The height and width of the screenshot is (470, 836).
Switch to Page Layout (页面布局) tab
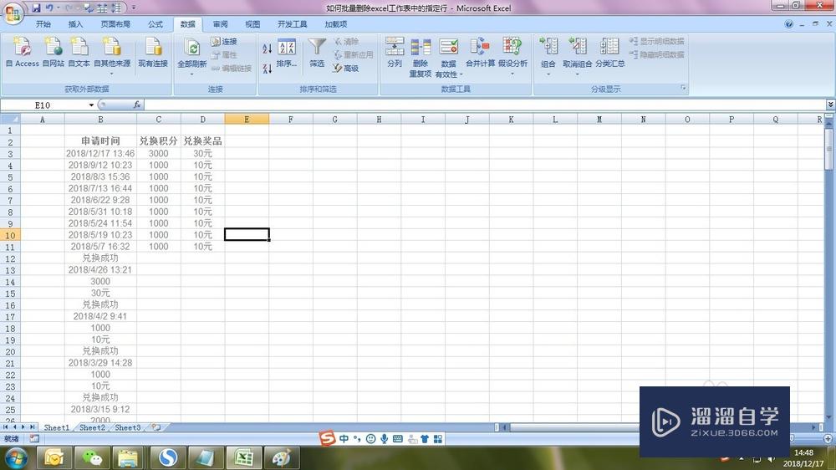tap(115, 24)
